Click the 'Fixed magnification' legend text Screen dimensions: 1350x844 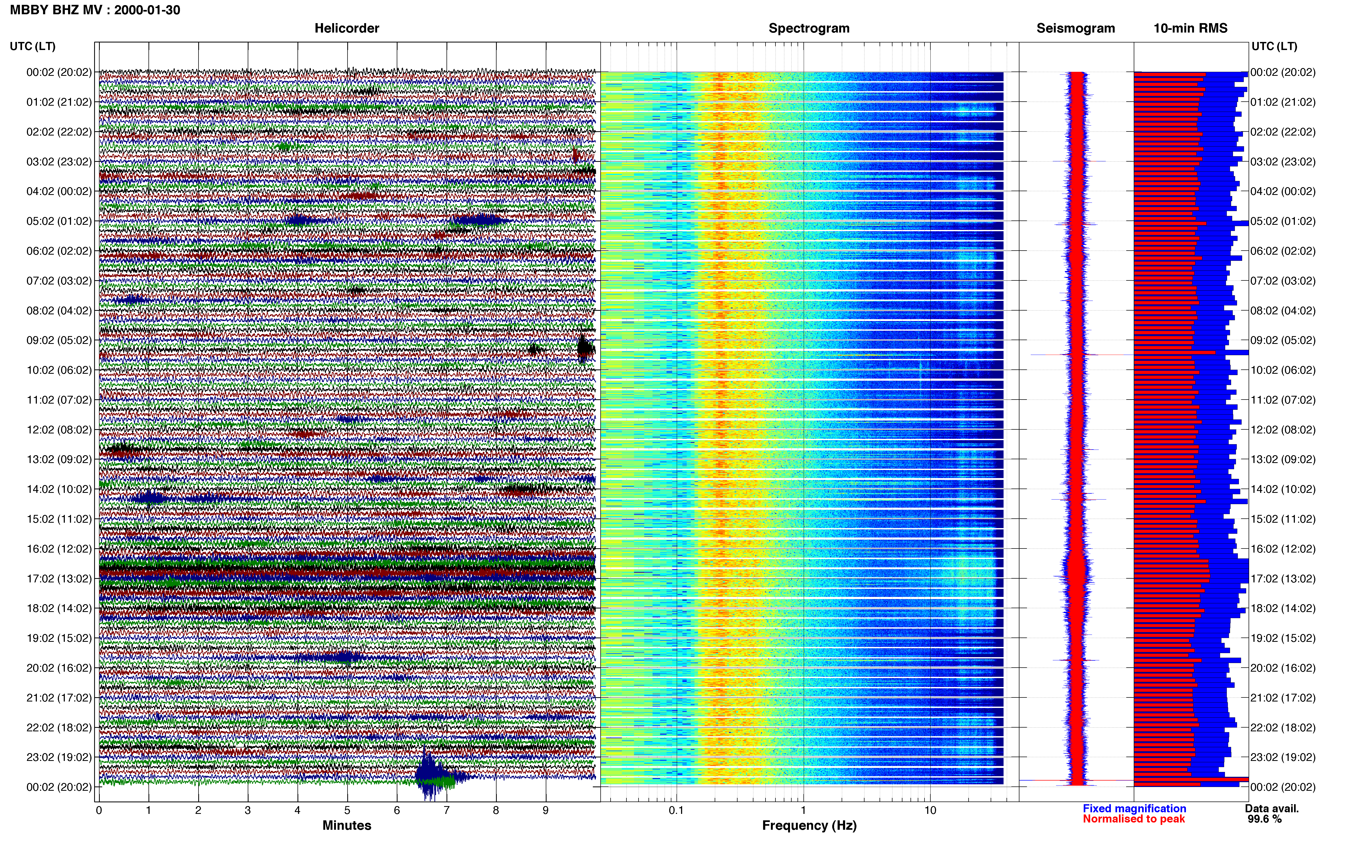[1134, 808]
